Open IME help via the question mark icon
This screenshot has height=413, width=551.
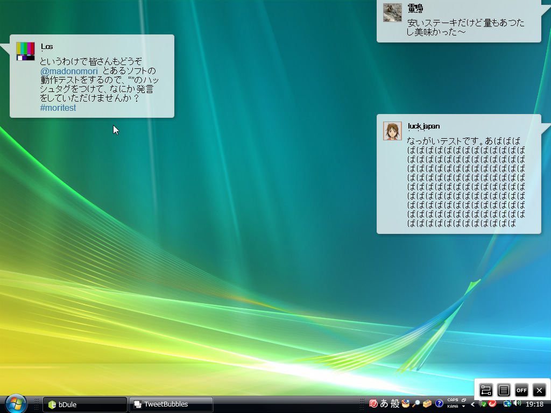439,404
